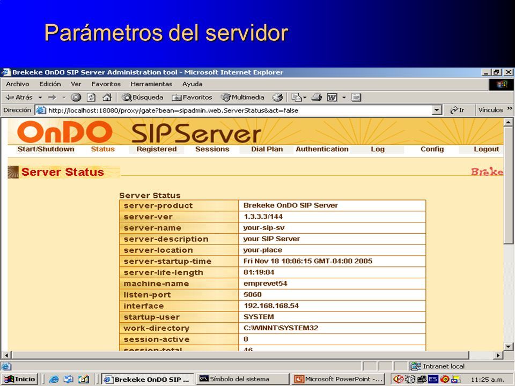Click the Logout link
Viewport: 515px width, 386px height.
(486, 149)
